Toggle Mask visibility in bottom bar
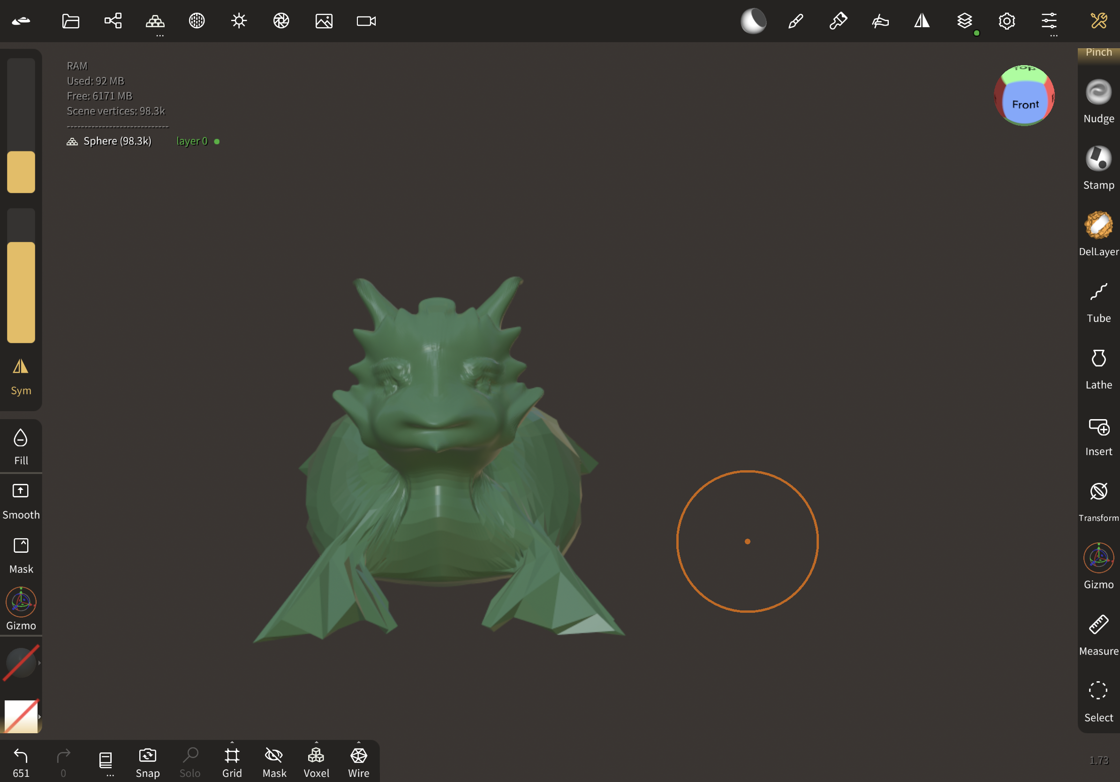Viewport: 1120px width, 782px height. pos(274,762)
